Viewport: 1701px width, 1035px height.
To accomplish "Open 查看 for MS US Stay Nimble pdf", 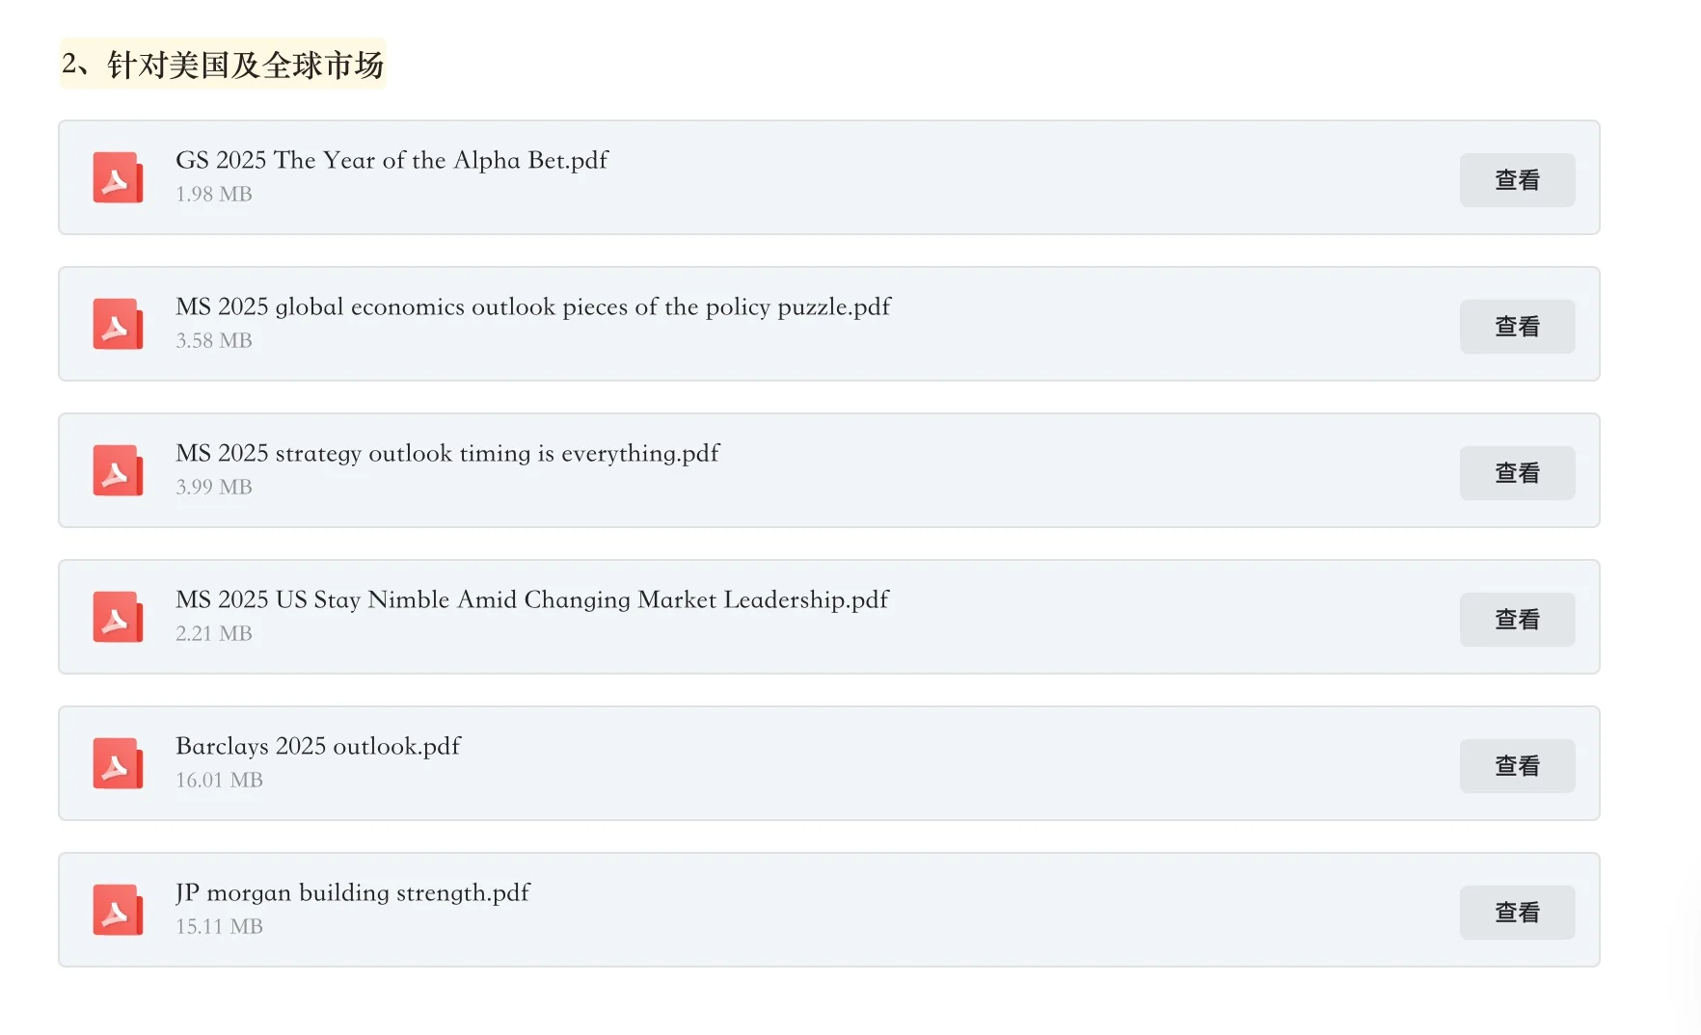I will (x=1517, y=620).
